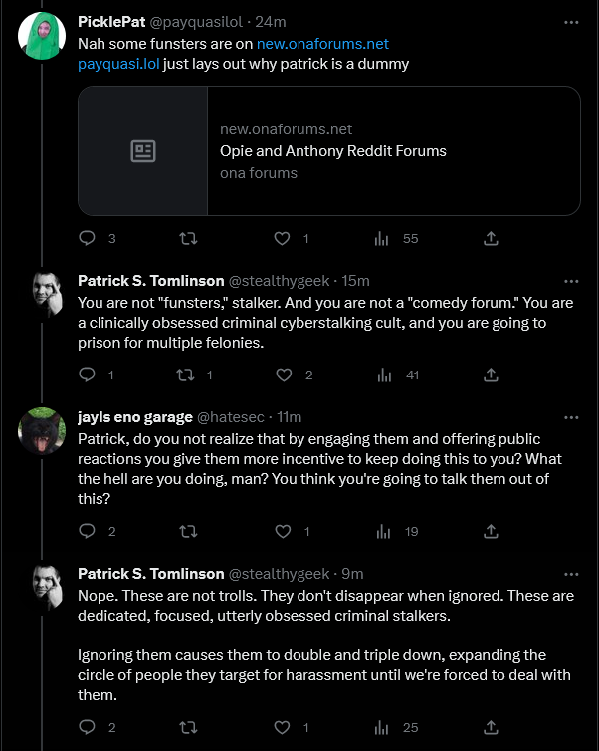The image size is (599, 751).
Task: Share PicklePat's tweet
Action: click(490, 239)
